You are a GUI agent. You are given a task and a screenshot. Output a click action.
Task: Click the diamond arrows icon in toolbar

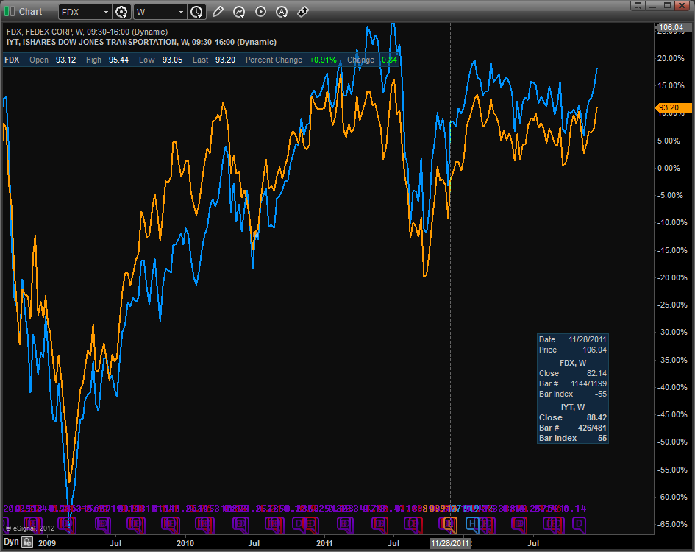point(303,12)
